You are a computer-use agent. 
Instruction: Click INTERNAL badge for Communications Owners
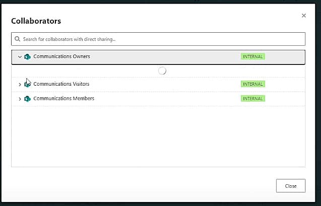pos(253,57)
